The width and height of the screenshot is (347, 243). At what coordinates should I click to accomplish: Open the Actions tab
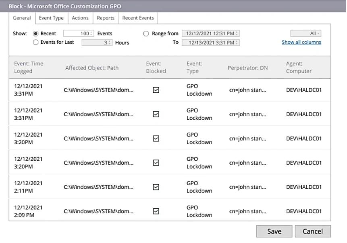click(80, 18)
